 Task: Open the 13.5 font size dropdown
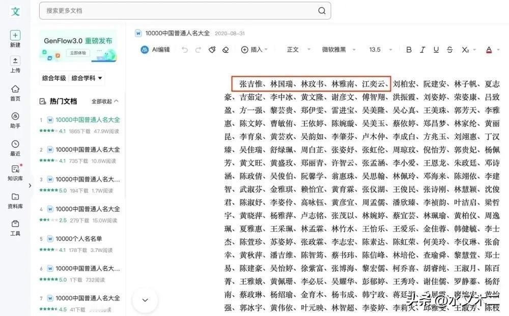pos(377,49)
